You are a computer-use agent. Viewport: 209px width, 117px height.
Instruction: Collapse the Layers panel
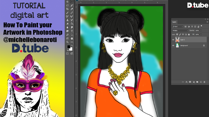[x=205, y=19]
